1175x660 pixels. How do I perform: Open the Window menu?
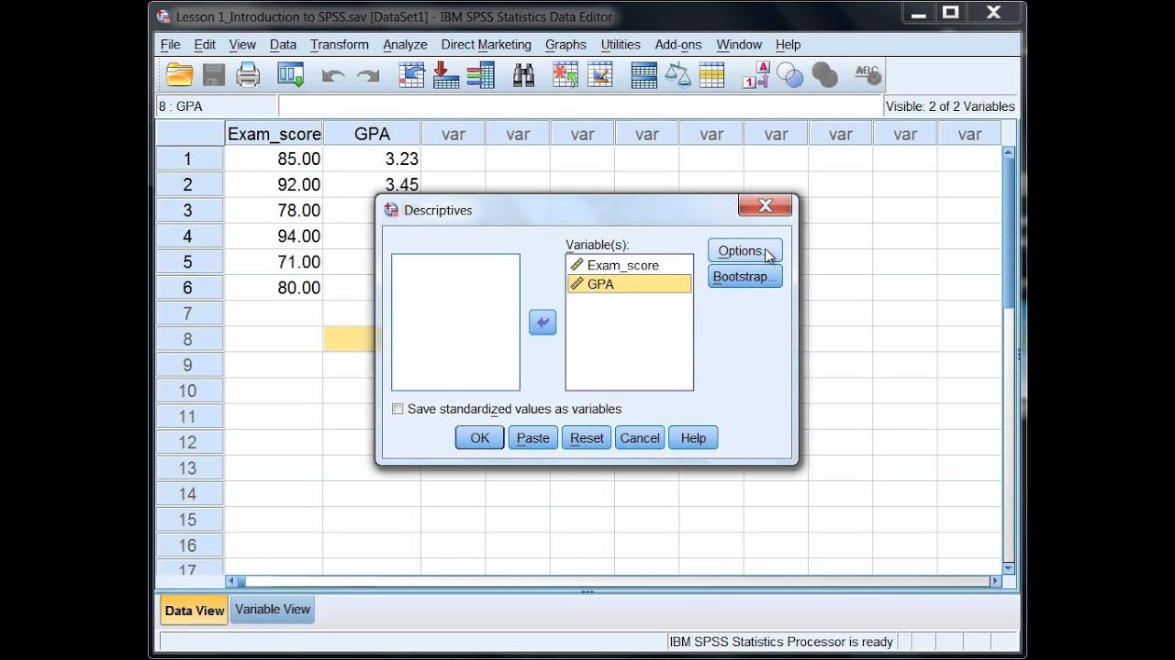pyautogui.click(x=739, y=44)
